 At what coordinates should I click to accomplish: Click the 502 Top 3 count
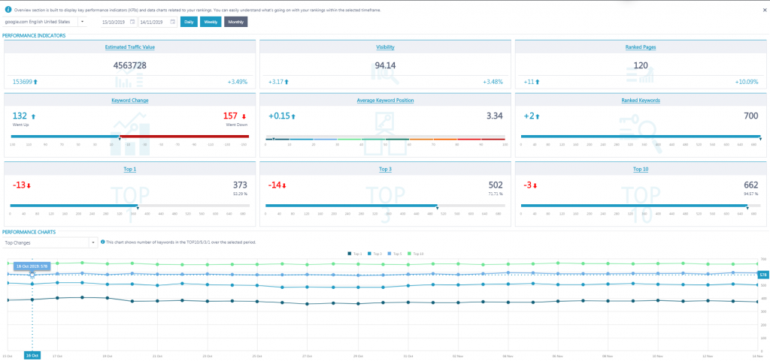(496, 185)
